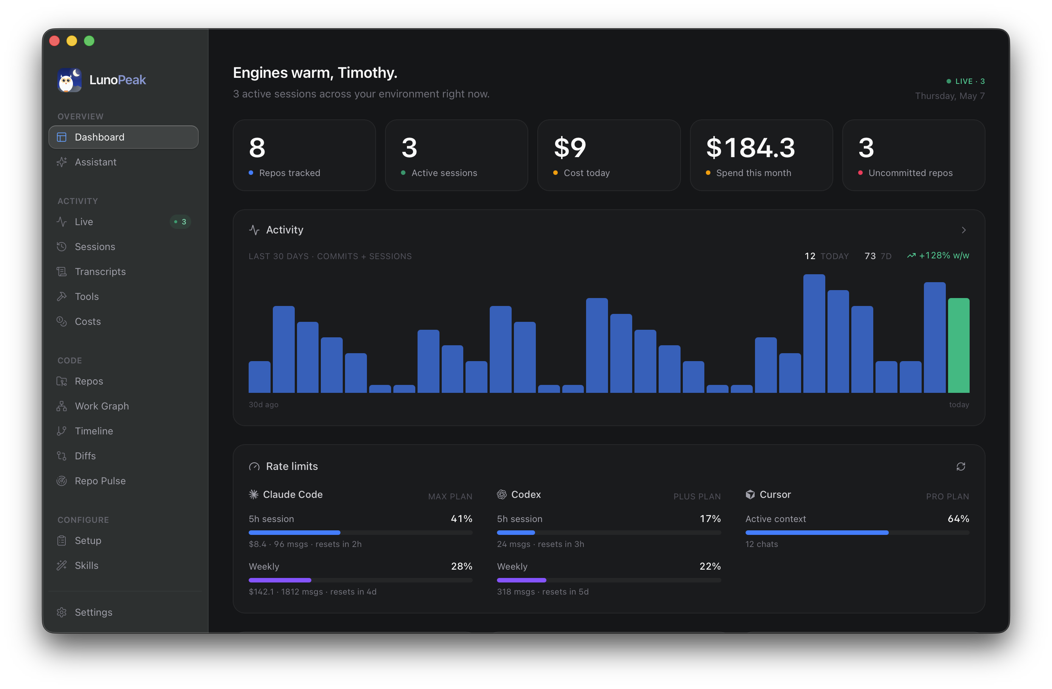Click the 'MAX PLAN' label
Screen dimensions: 1052x689
(x=450, y=496)
